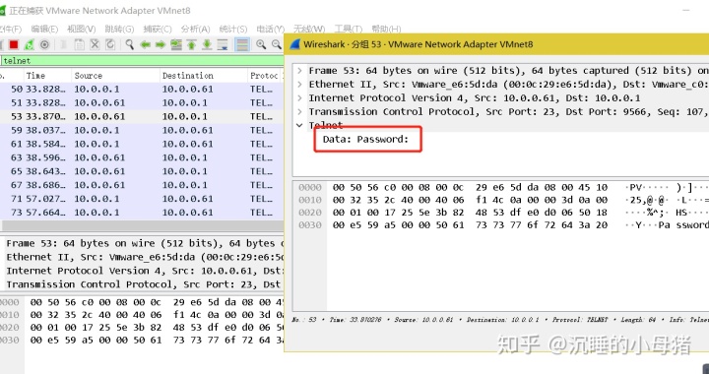Click 'Password' ASCII text in dialog hex dump
This screenshot has width=709, height=374.
click(x=683, y=225)
